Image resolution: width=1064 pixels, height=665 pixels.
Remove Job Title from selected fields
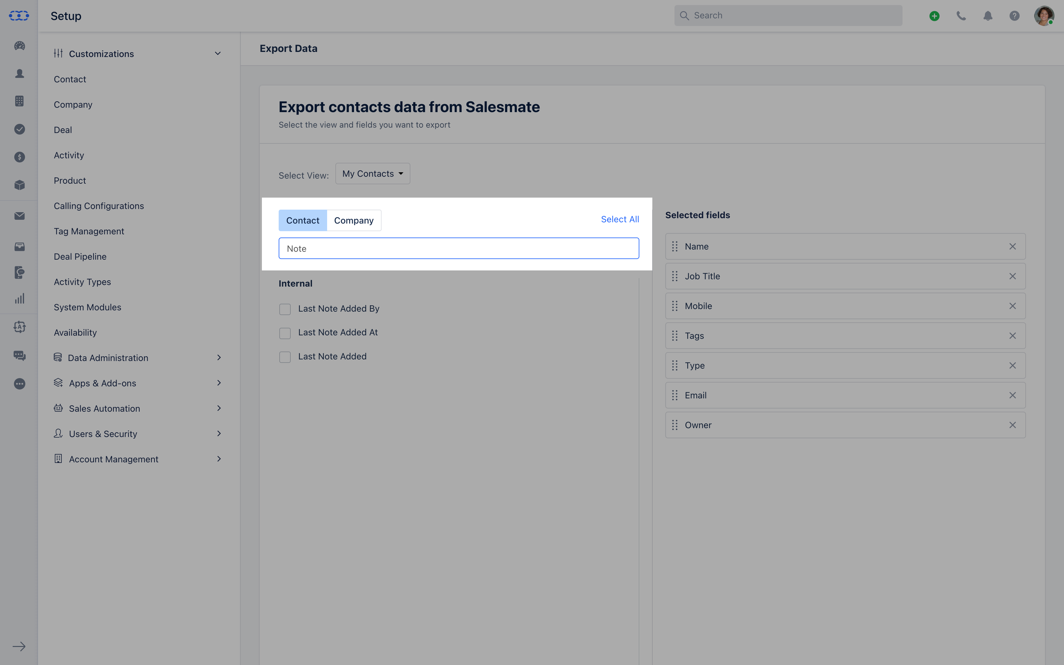pos(1013,276)
